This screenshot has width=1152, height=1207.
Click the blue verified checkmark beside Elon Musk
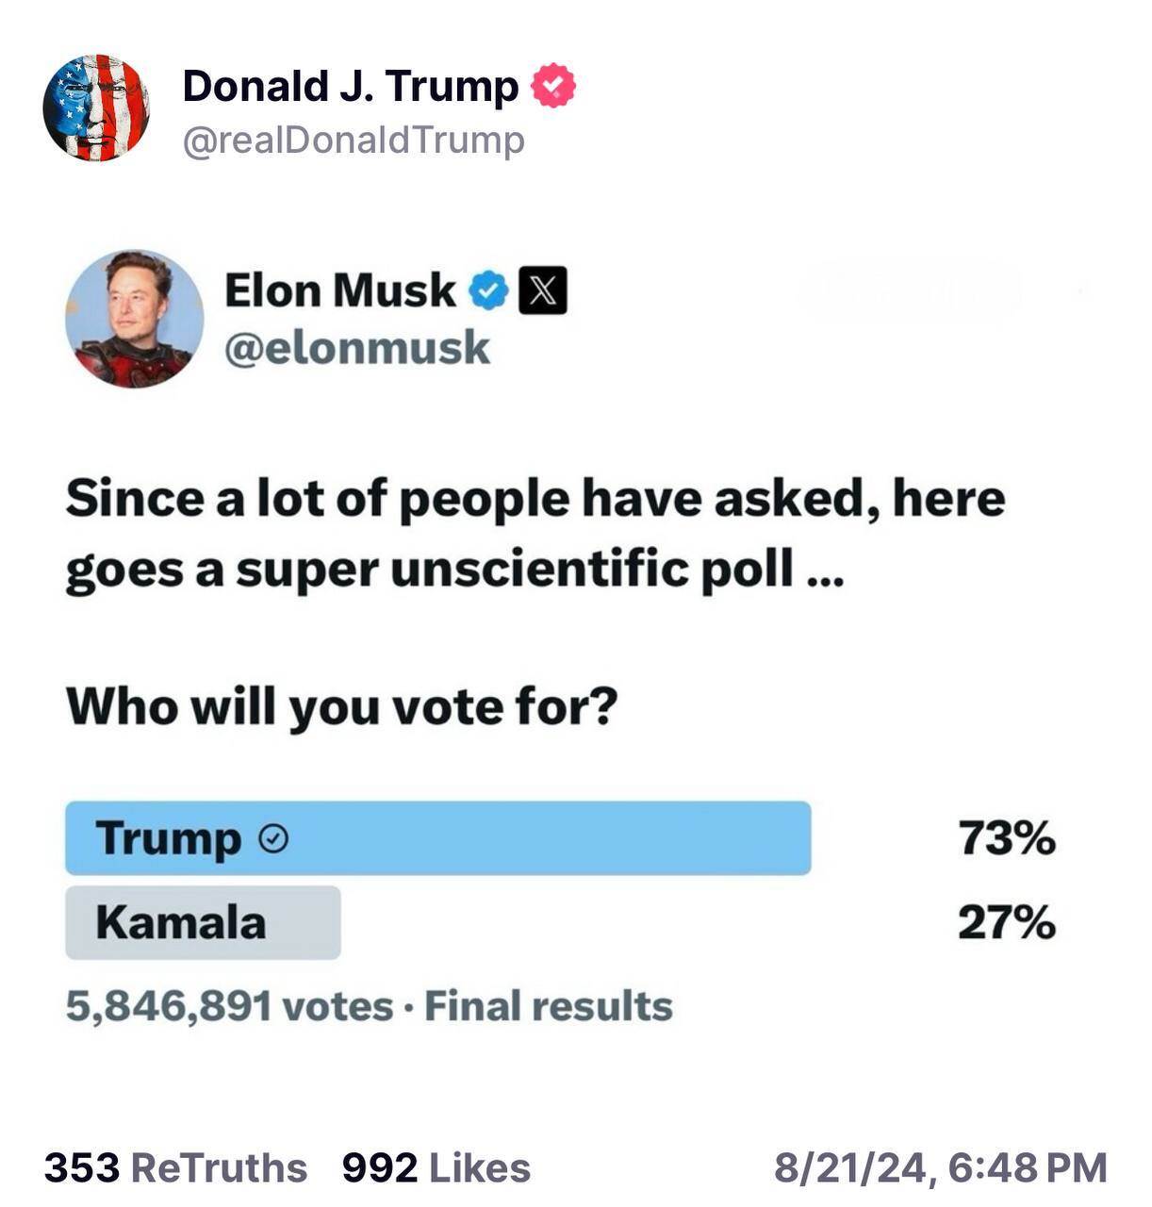(x=488, y=290)
